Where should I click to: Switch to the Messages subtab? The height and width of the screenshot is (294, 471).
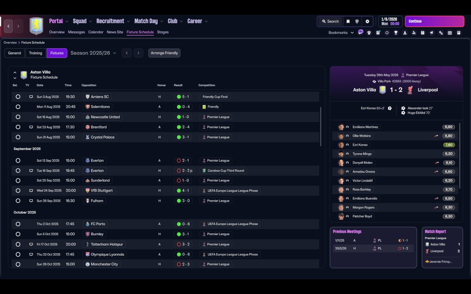point(77,32)
